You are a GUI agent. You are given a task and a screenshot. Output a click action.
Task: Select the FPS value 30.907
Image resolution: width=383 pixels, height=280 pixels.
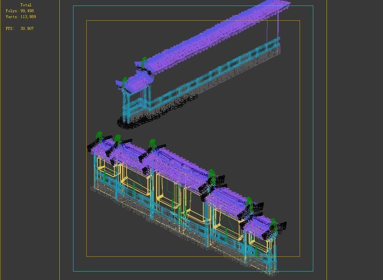[27, 28]
